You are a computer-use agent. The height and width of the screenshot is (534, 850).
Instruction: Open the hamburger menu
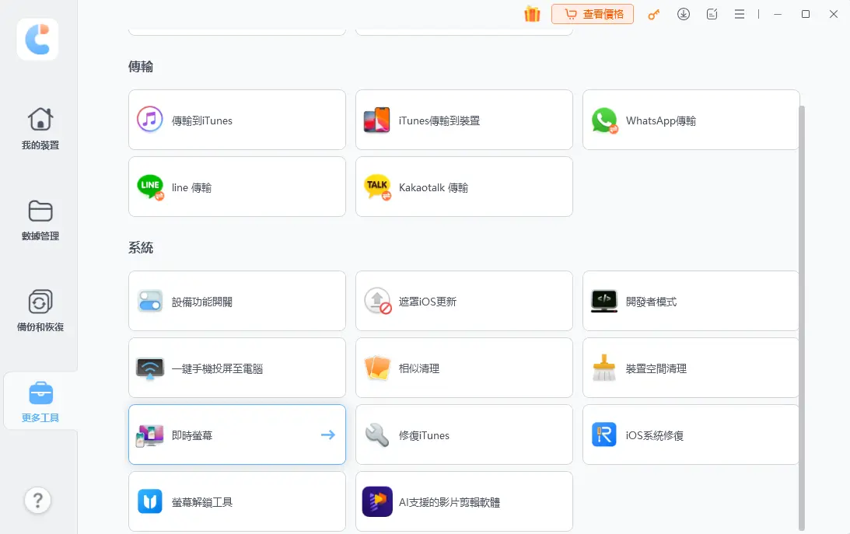pyautogui.click(x=740, y=14)
